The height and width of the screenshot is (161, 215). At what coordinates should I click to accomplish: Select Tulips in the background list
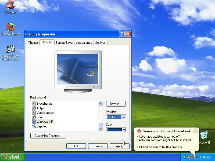tap(40, 108)
